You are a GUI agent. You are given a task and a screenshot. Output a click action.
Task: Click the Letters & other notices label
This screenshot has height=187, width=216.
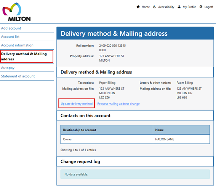pos(155,83)
